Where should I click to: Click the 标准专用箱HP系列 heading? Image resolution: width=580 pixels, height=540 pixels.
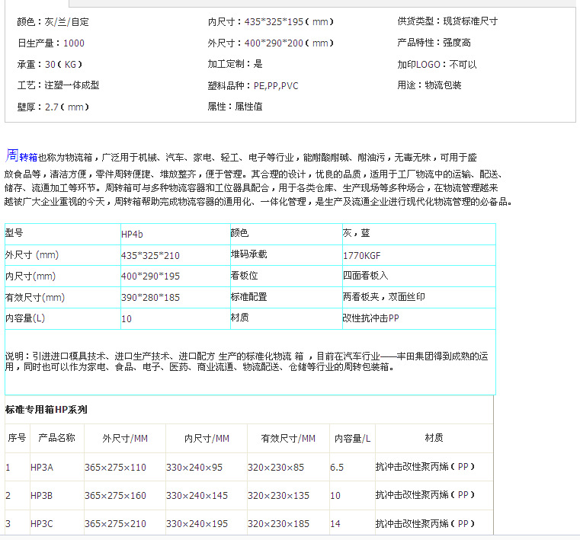click(46, 410)
